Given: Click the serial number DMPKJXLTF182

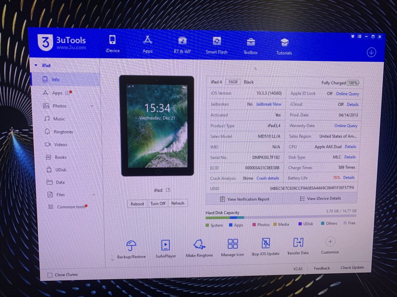Looking at the screenshot, I should (266, 157).
